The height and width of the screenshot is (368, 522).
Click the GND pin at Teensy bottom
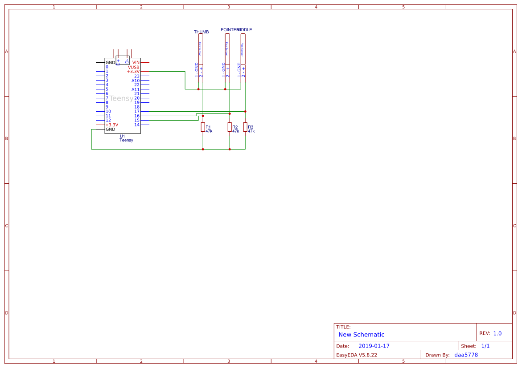click(110, 129)
